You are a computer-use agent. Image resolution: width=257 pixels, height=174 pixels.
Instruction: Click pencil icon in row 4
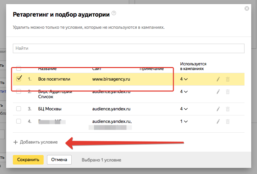click(218, 121)
